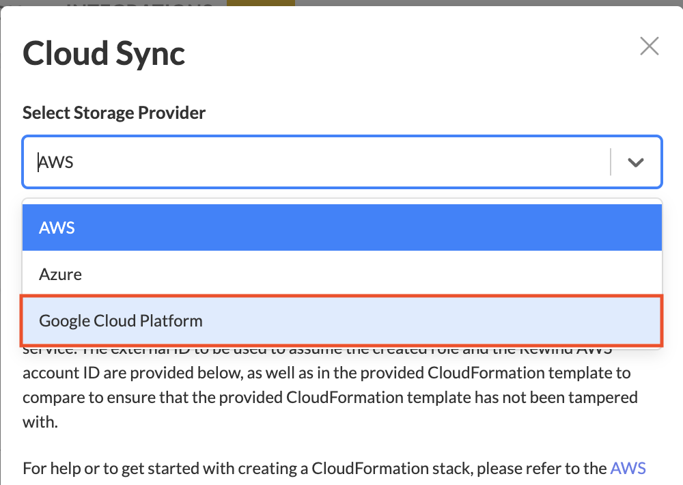Open the AWS help link
683x485 pixels.
tap(628, 469)
